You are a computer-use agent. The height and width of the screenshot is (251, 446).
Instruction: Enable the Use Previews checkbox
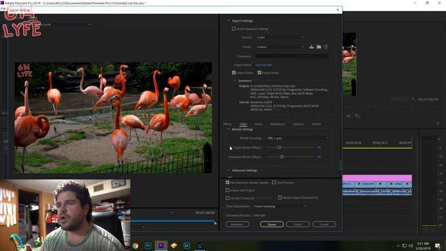(274, 183)
